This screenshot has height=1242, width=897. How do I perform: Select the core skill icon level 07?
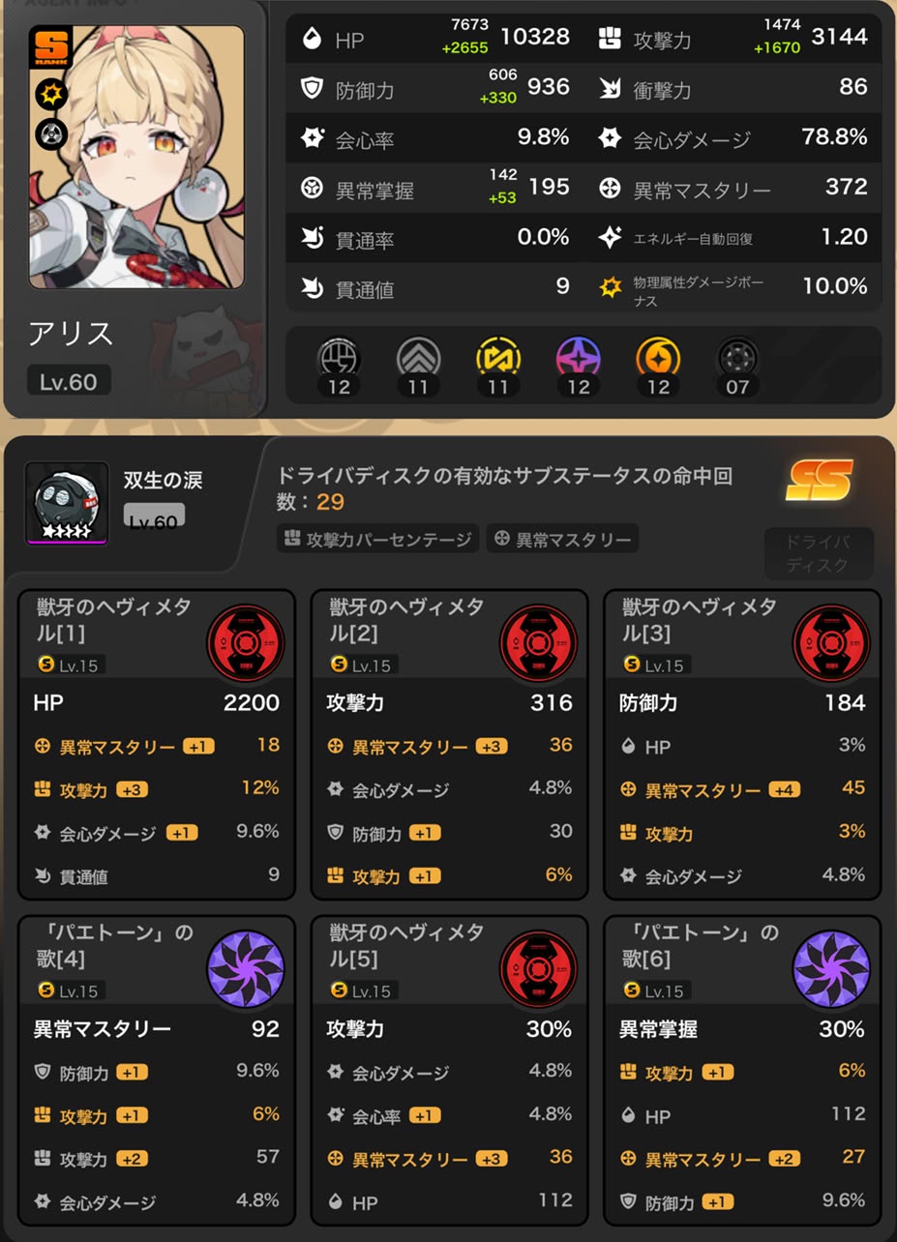(x=737, y=359)
